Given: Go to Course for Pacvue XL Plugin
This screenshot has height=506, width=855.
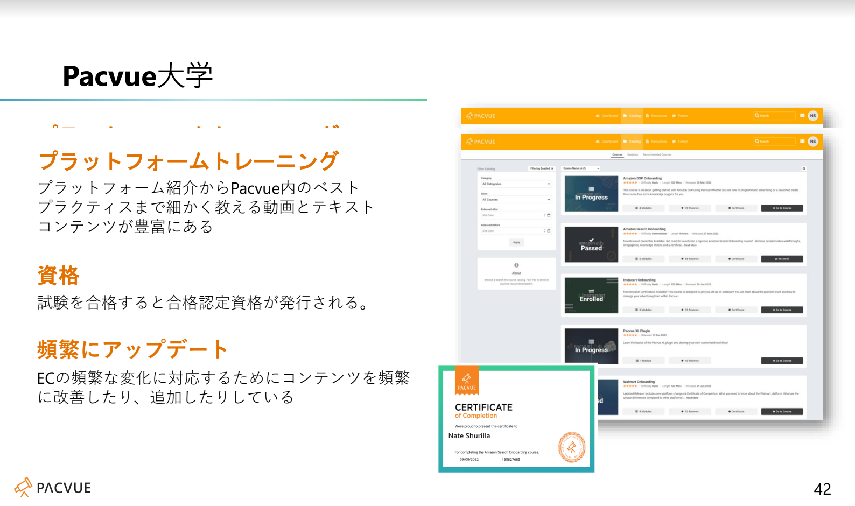Looking at the screenshot, I should point(782,361).
